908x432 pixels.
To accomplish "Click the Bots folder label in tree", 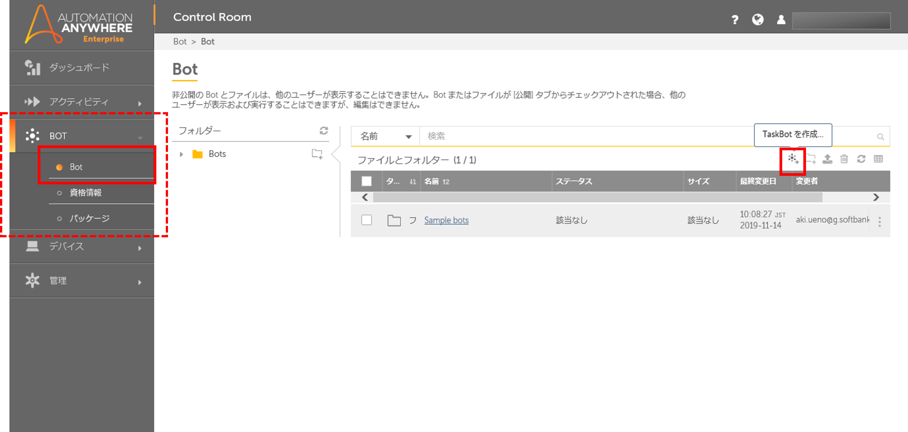I will 217,154.
